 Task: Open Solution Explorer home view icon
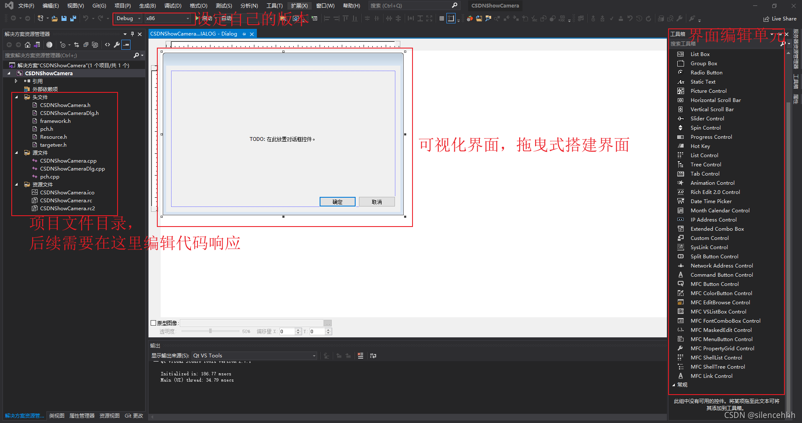[x=28, y=45]
